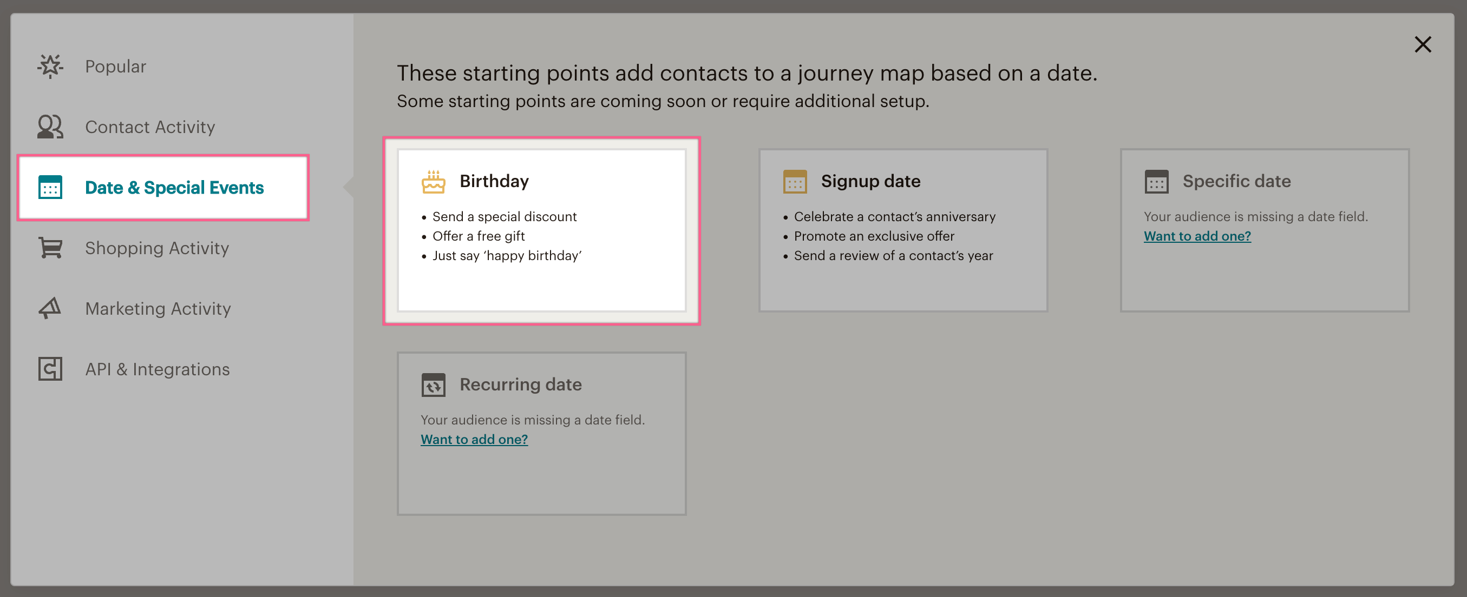Click "Want to add one?" under Specific date
Screen dimensions: 1467x597
(1197, 236)
